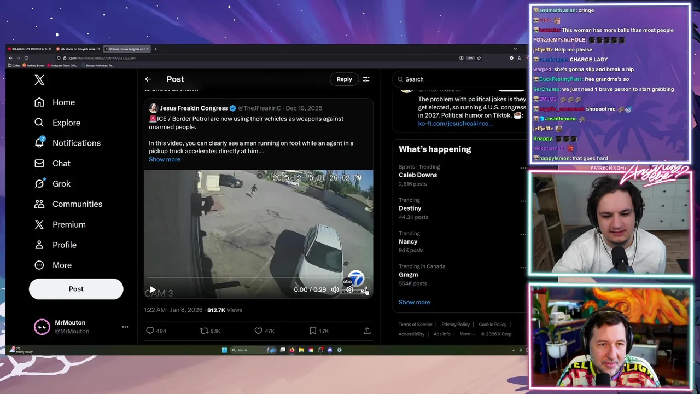Open the ko-fi.com/jesusfreakinco link
This screenshot has width=700, height=394.
click(x=455, y=123)
